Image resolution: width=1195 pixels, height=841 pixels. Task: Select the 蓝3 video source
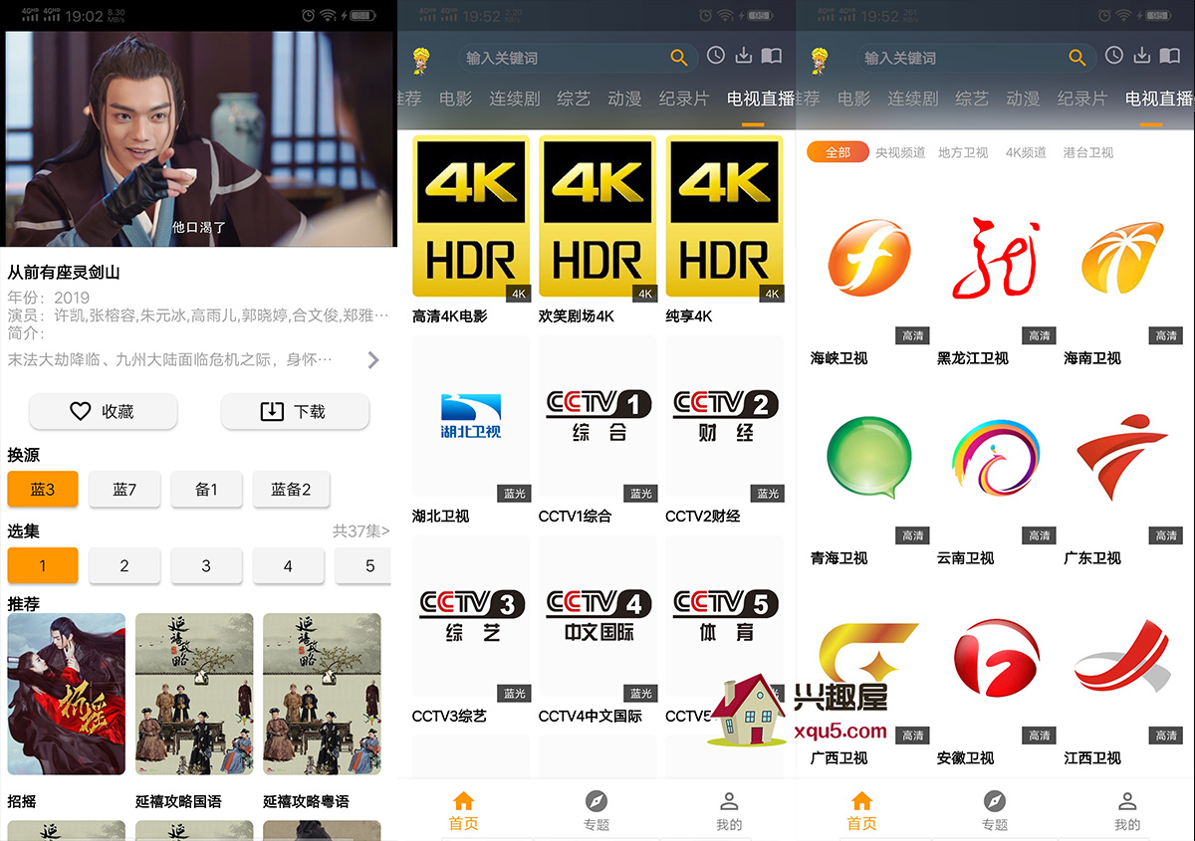click(x=43, y=489)
